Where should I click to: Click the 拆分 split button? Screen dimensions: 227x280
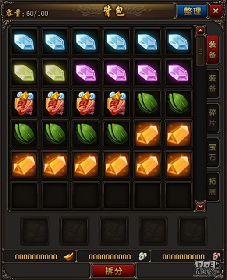[113, 271]
